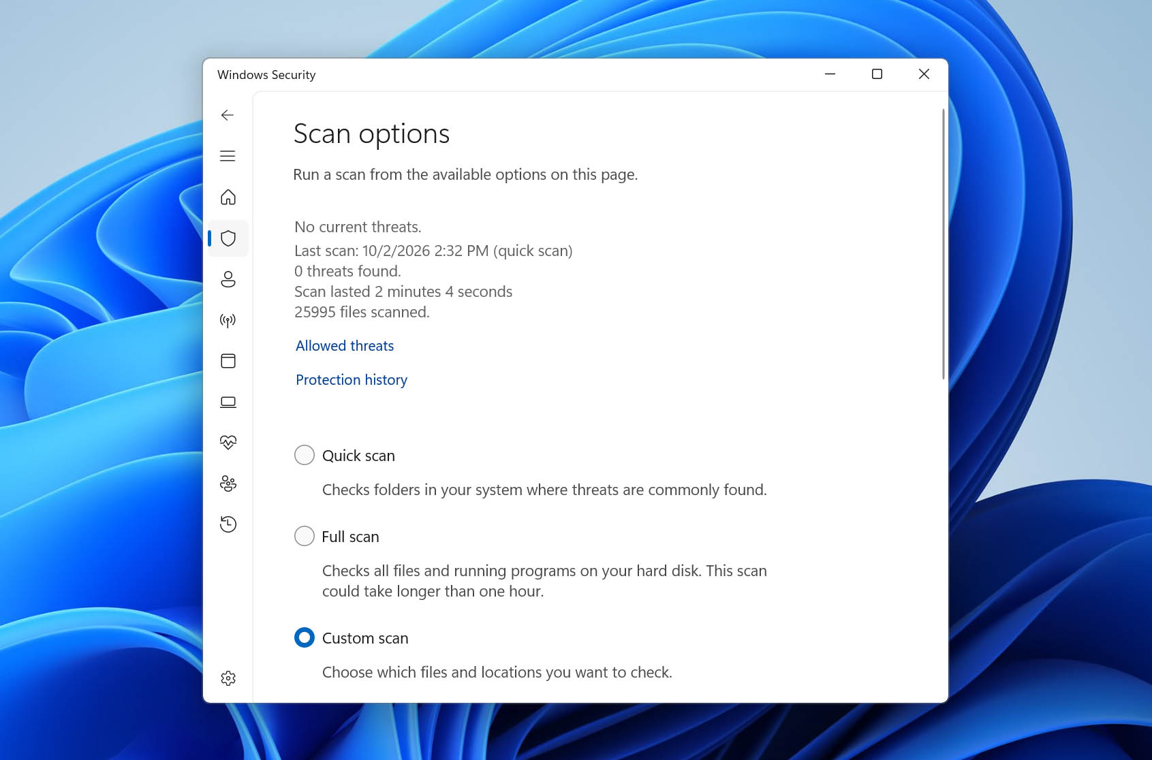Image resolution: width=1152 pixels, height=760 pixels.
Task: Open the Protection history link
Action: pyautogui.click(x=352, y=380)
